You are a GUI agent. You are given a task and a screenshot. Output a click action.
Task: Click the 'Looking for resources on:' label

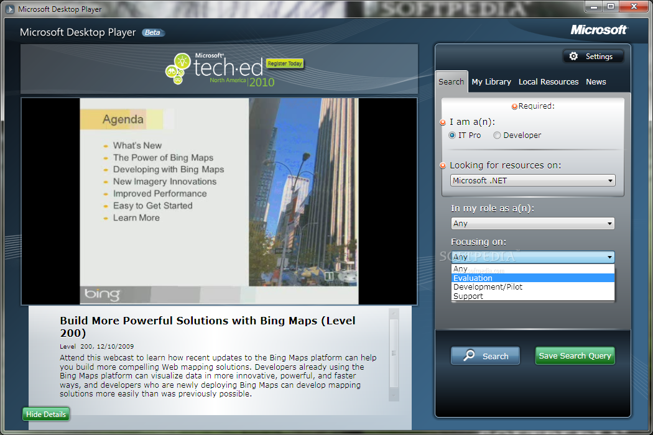505,165
